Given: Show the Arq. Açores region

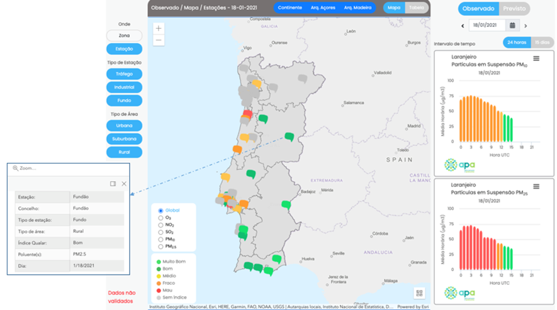Looking at the screenshot, I should 324,8.
